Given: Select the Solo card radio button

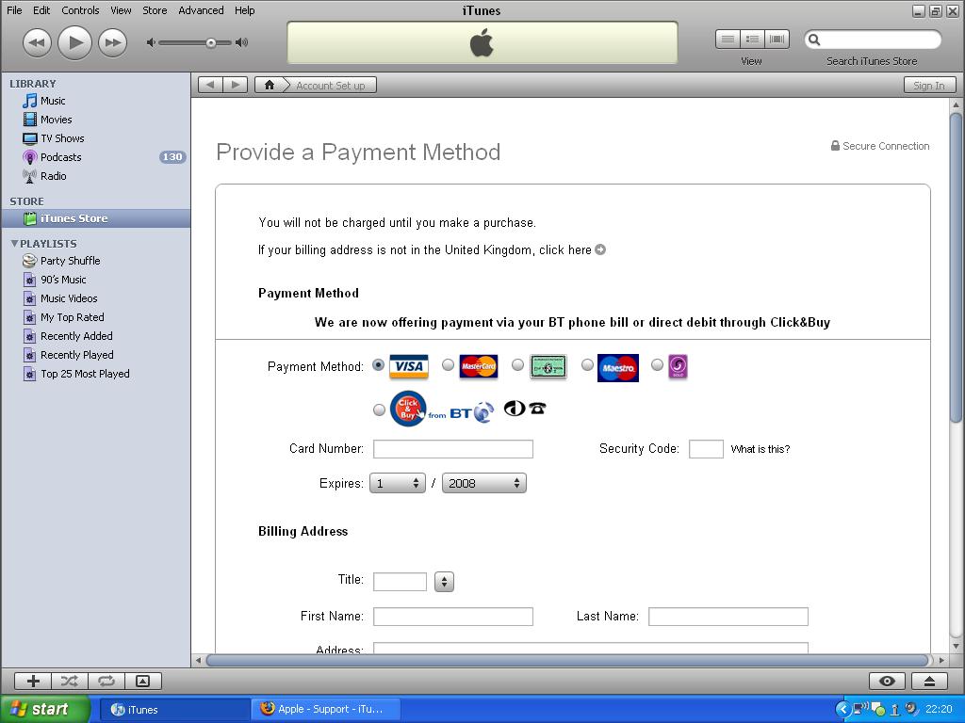Looking at the screenshot, I should point(657,364).
